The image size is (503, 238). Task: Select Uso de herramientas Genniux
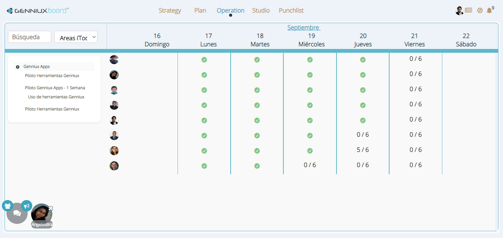point(56,97)
